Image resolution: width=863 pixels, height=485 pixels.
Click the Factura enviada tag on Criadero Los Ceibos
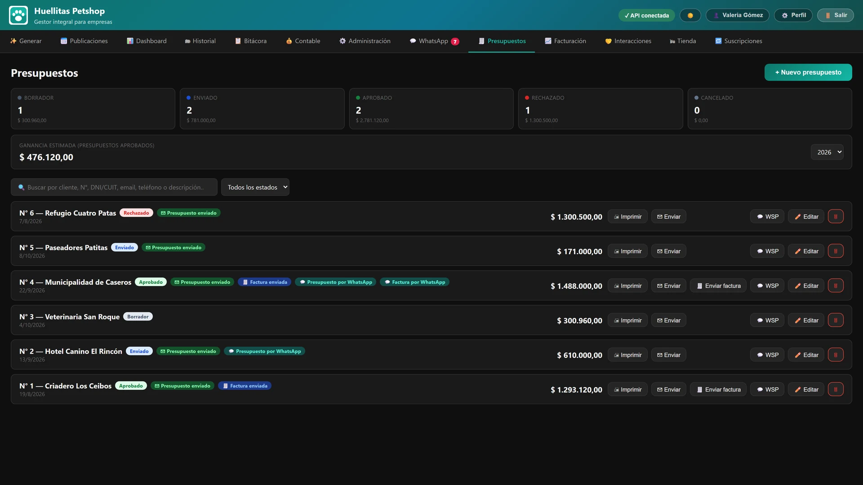245,386
